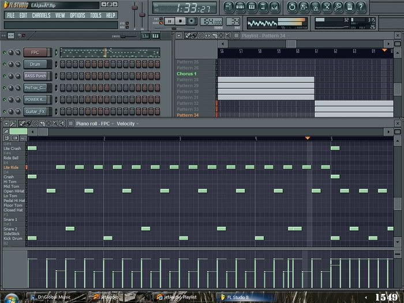Select the delete tool in Piano roll
Image resolution: width=404 pixels, height=303 pixels.
tap(35, 124)
